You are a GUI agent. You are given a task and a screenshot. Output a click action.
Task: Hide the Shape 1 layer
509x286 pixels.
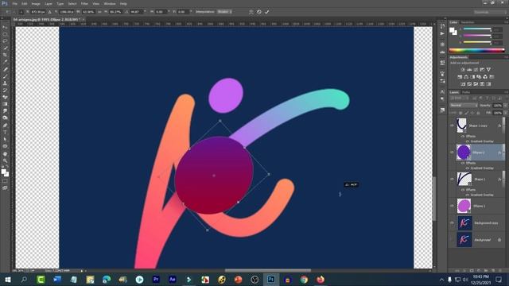(452, 179)
